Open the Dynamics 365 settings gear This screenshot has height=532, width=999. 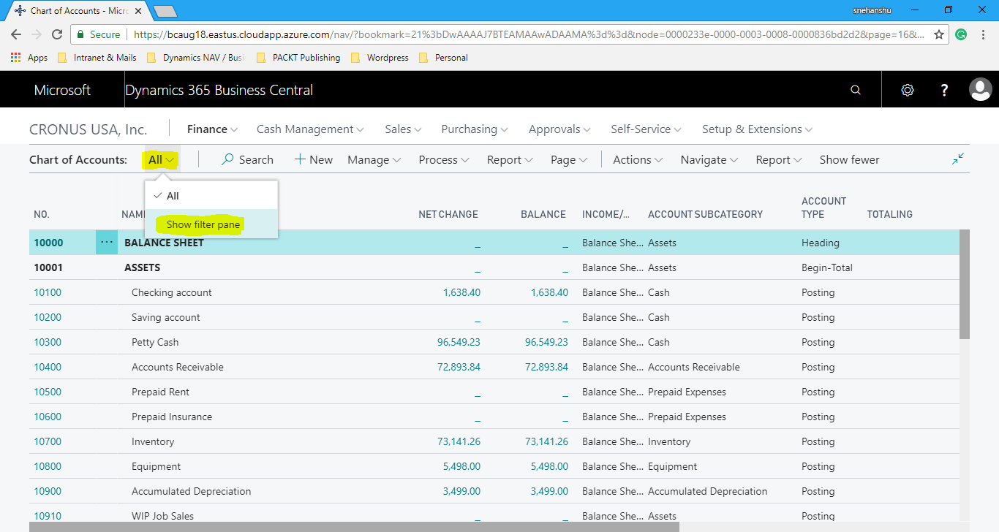(x=907, y=89)
